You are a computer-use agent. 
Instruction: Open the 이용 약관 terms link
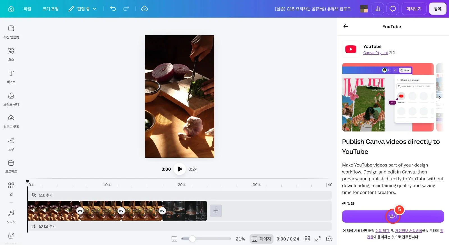pos(382,231)
